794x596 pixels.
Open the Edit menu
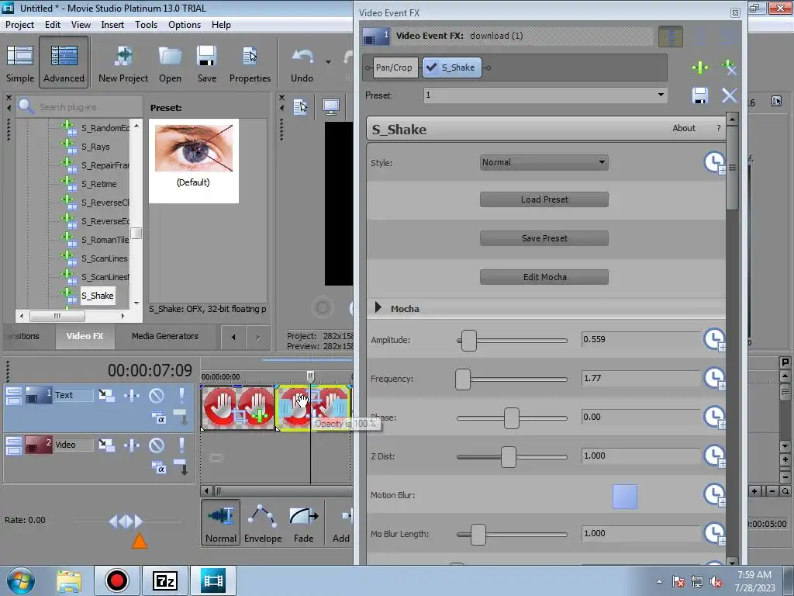52,24
